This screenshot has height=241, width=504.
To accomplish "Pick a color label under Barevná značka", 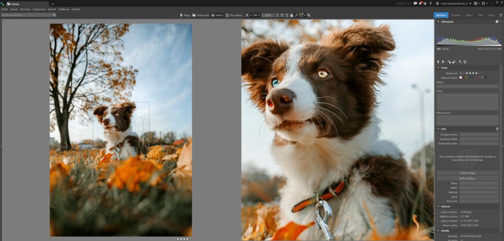I will (464, 77).
